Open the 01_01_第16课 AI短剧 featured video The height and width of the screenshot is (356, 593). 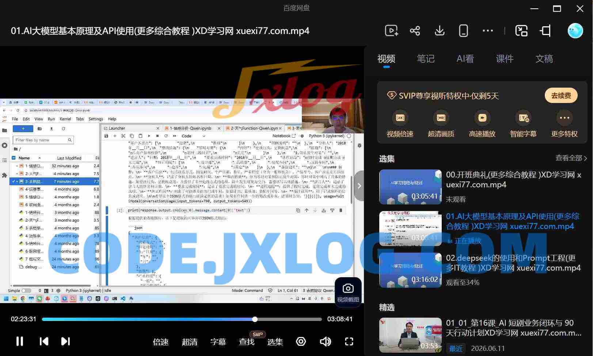point(410,335)
